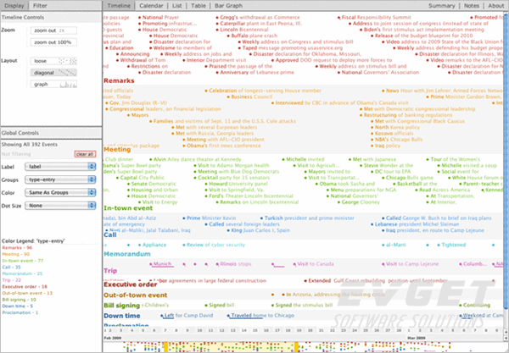Click 'Down time - 5' legend entry
Viewport: 509px width, 353px height.
(x=18, y=306)
